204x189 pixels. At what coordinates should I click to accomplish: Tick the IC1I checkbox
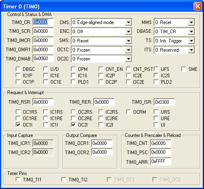(x=46, y=125)
